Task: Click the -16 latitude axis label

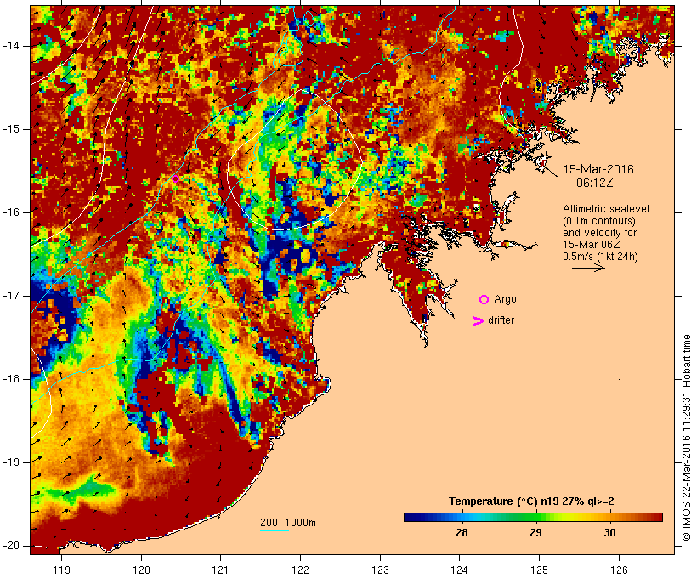Action: pyautogui.click(x=10, y=212)
